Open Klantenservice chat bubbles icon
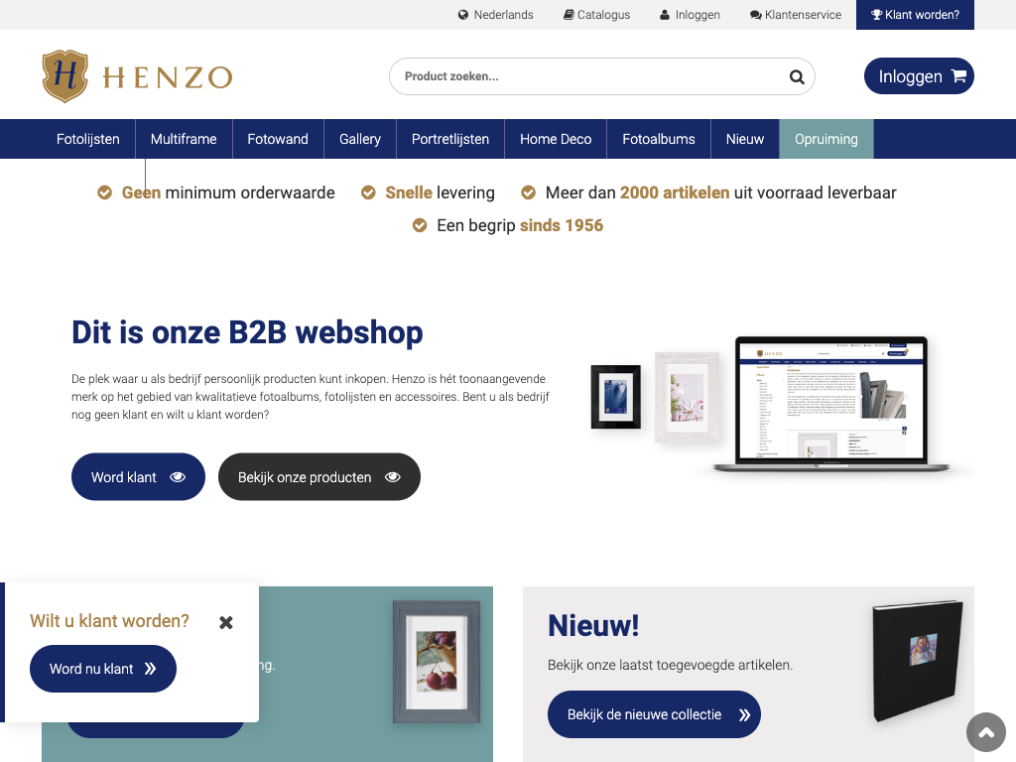The width and height of the screenshot is (1016, 762). coord(755,15)
